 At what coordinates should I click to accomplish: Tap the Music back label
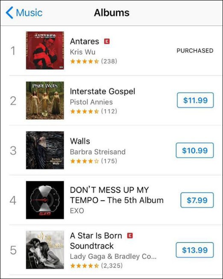coord(29,13)
